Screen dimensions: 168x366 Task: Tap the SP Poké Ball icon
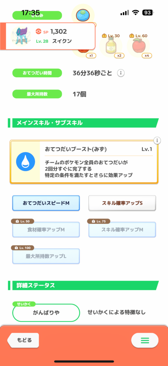pos(38,31)
